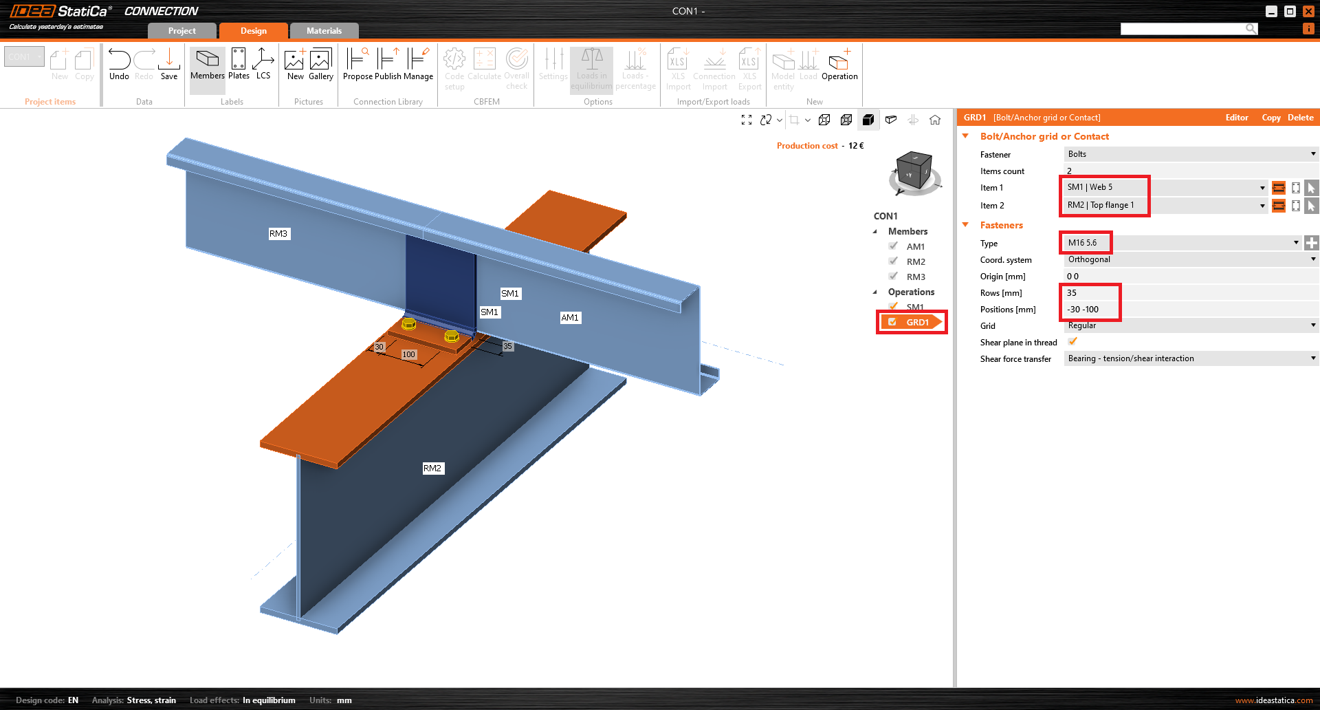Open the Fastener dropdown showing Bolts
Viewport: 1320px width, 710px height.
point(1190,154)
